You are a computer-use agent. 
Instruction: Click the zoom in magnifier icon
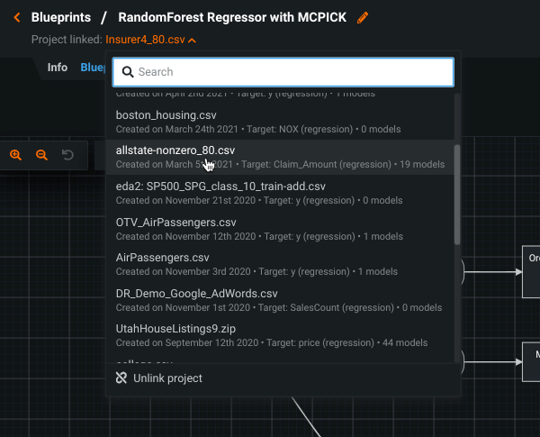coord(15,155)
